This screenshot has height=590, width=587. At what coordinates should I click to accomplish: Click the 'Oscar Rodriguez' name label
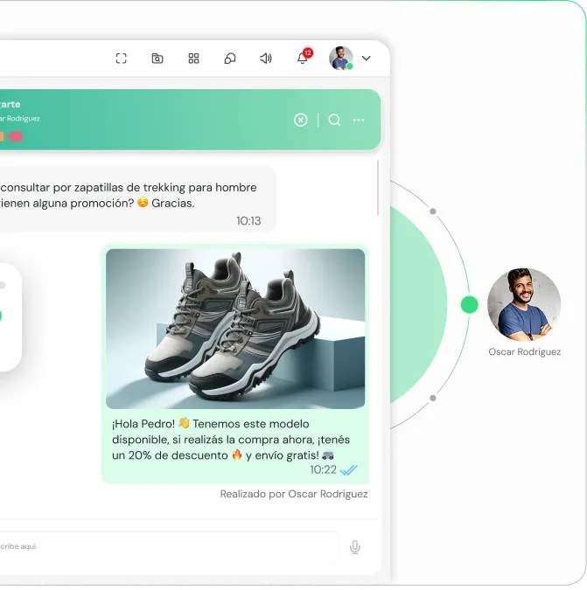525,352
